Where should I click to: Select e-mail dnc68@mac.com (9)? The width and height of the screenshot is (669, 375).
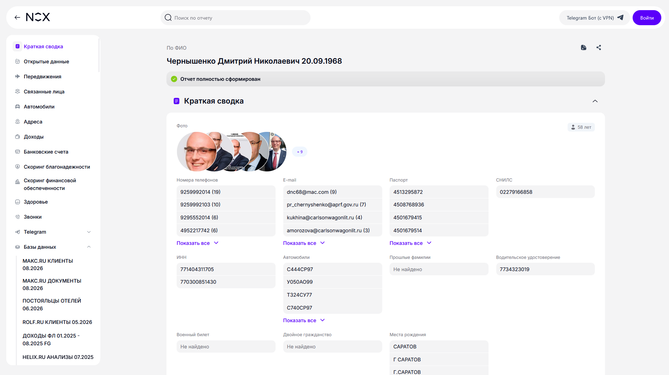click(x=333, y=192)
